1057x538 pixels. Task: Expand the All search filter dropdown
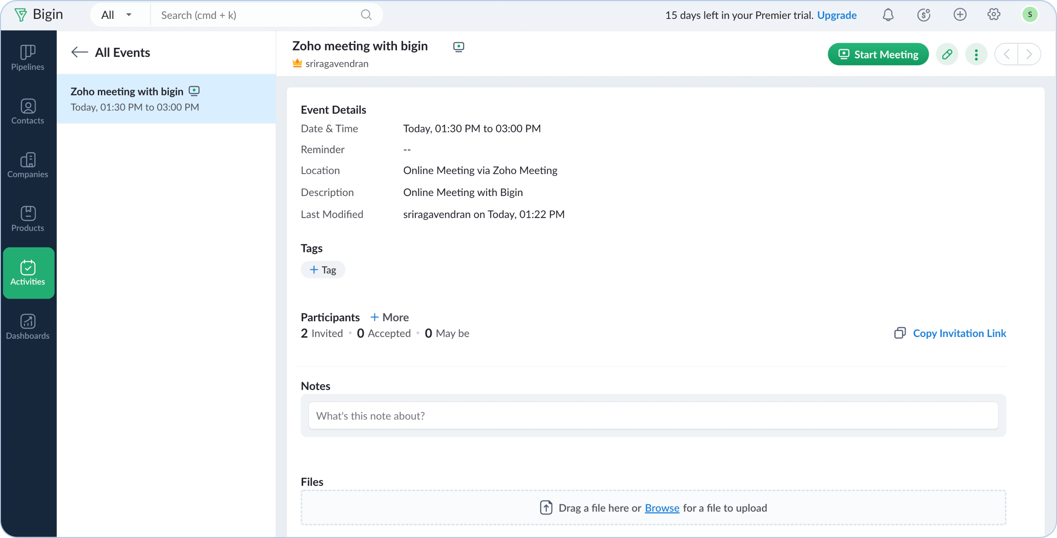(116, 15)
